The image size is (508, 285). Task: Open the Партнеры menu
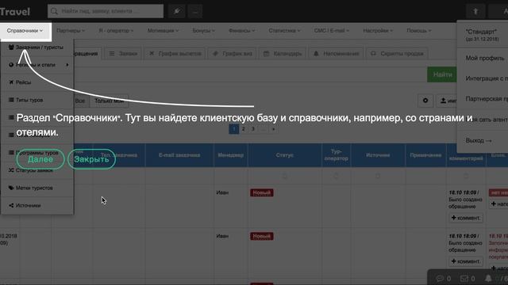pyautogui.click(x=71, y=31)
